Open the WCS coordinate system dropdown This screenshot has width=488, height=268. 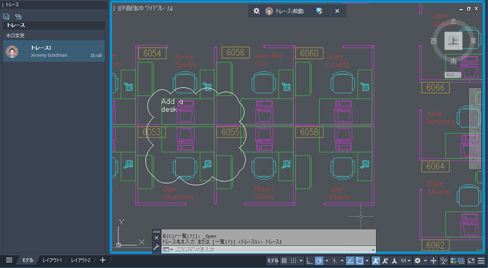click(x=452, y=75)
